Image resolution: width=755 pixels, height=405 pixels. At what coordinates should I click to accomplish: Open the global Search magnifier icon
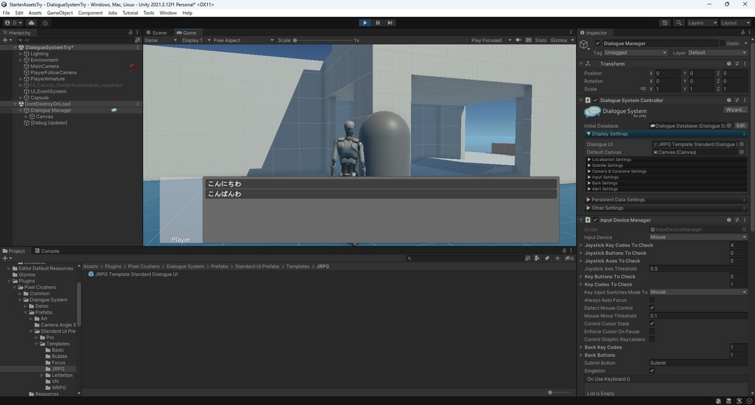(x=679, y=23)
